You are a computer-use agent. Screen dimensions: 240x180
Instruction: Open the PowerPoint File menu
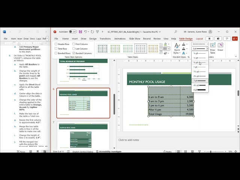pos(56,39)
